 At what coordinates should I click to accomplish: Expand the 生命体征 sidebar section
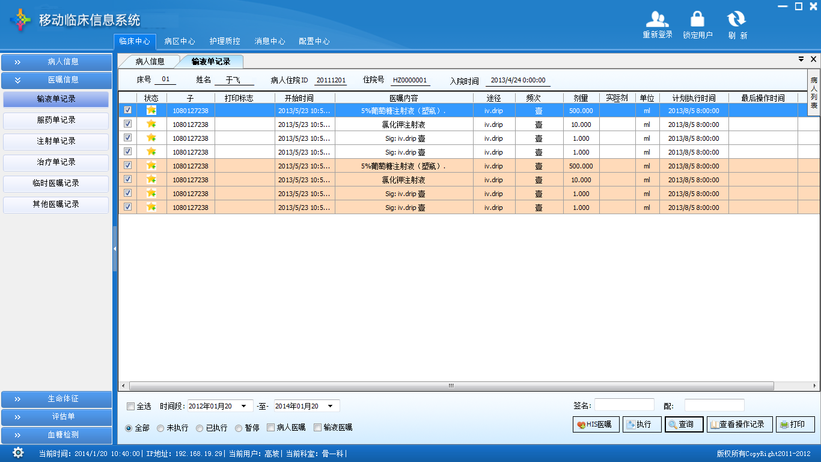[x=56, y=399]
